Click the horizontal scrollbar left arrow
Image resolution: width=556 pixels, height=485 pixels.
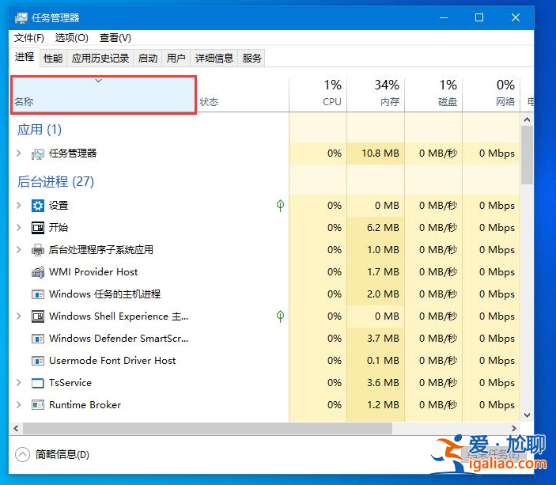coord(16,428)
